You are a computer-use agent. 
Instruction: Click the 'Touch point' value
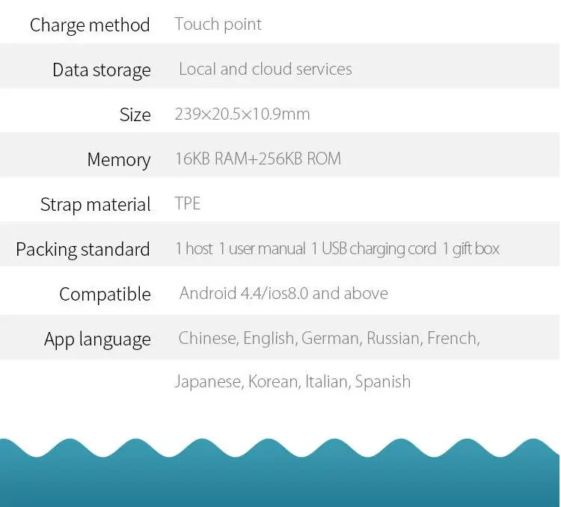(x=218, y=25)
